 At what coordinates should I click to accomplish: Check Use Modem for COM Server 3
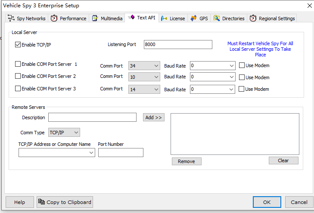pos(241,89)
